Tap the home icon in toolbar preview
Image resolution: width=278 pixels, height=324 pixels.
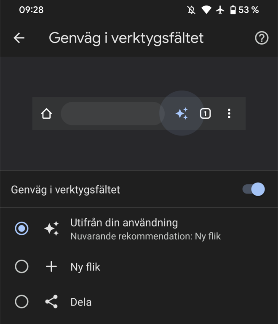tap(46, 114)
